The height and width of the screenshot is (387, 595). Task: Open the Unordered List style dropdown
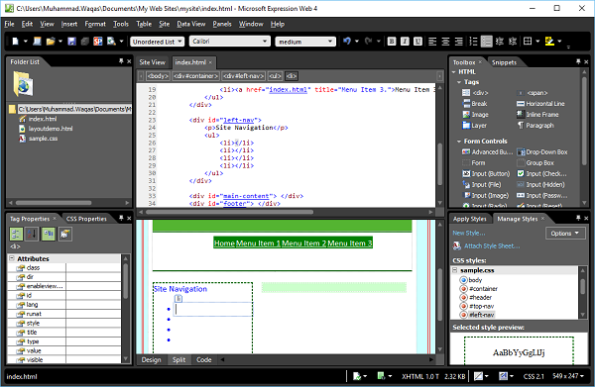point(158,42)
